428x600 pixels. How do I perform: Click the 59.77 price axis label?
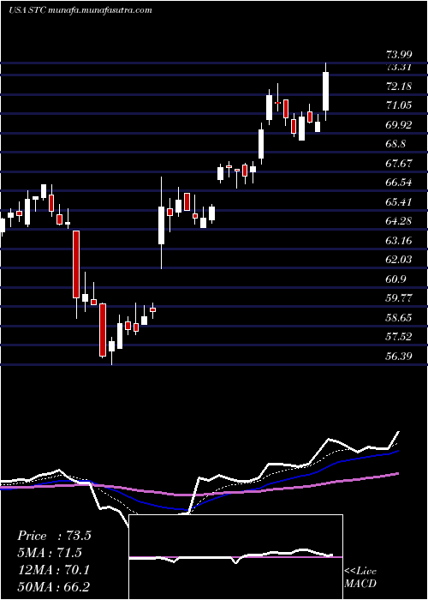tap(399, 298)
